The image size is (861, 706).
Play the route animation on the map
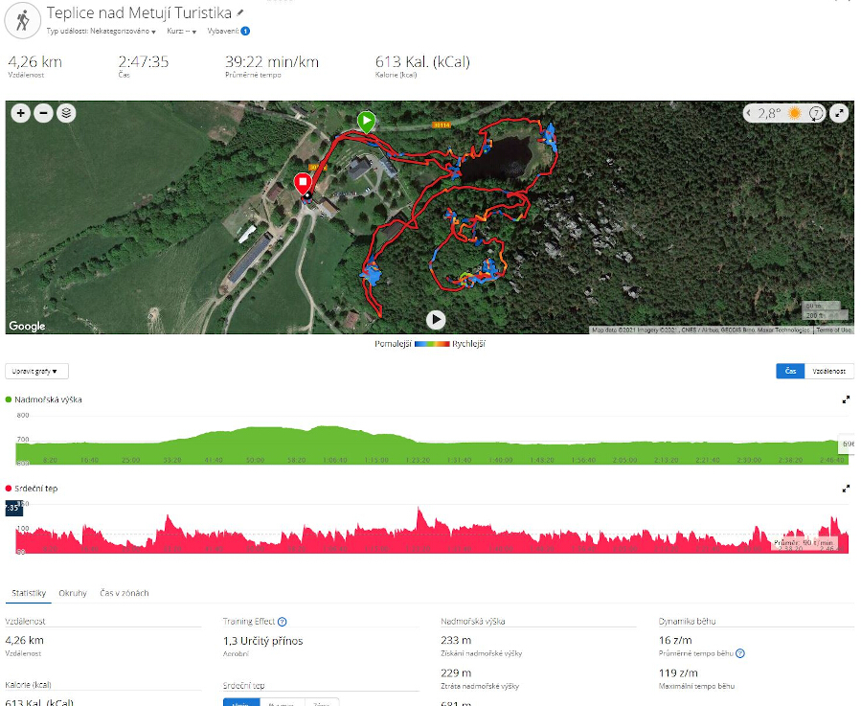tap(436, 320)
